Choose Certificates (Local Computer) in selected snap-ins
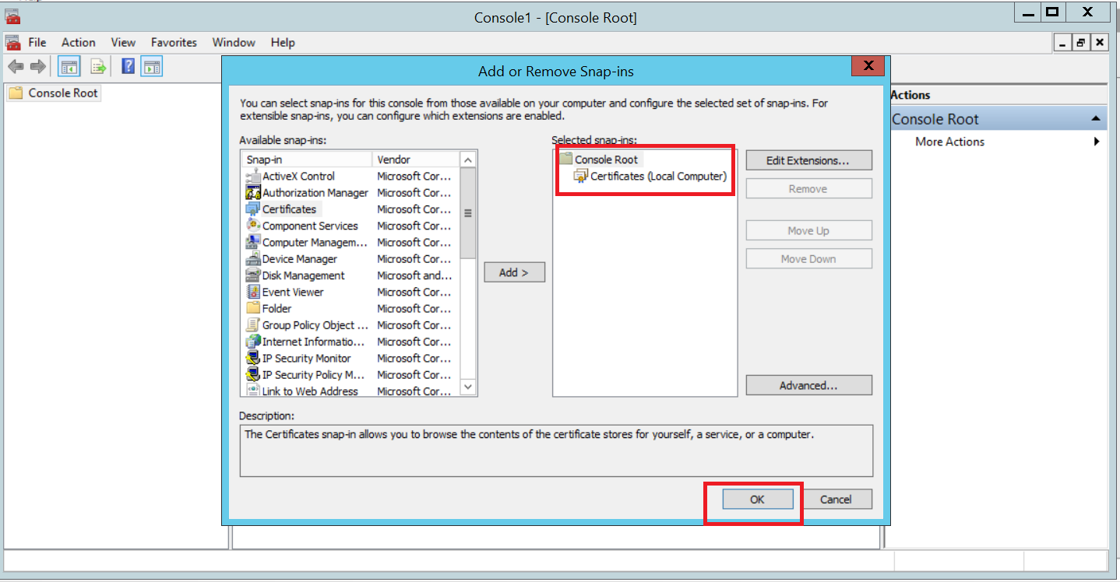1120x582 pixels. [x=657, y=177]
